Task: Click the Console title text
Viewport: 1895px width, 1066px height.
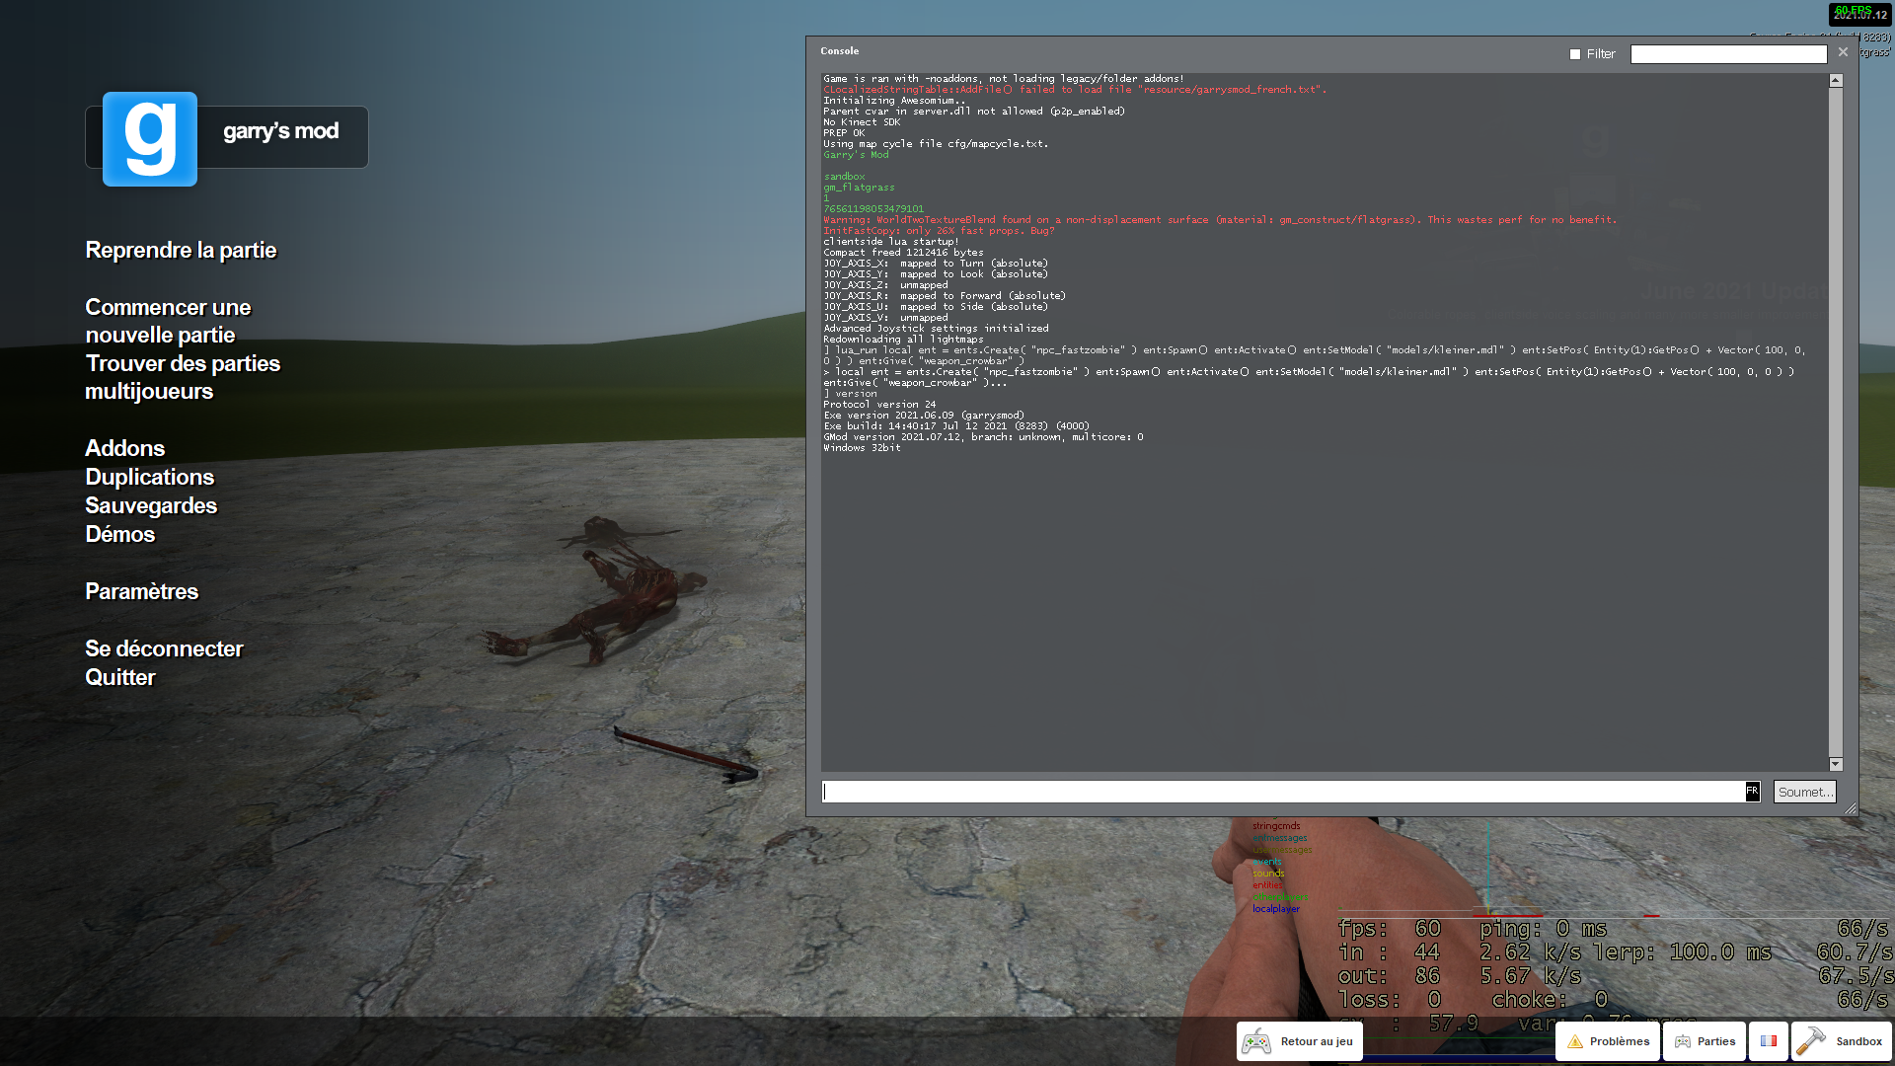Action: coord(839,51)
